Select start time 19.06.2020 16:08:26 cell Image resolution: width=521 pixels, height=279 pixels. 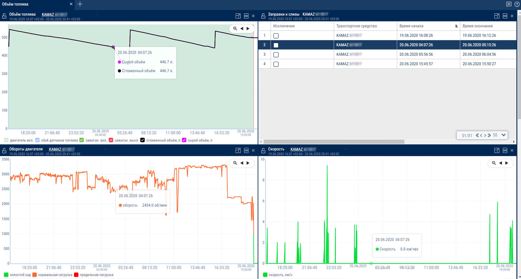pos(428,36)
